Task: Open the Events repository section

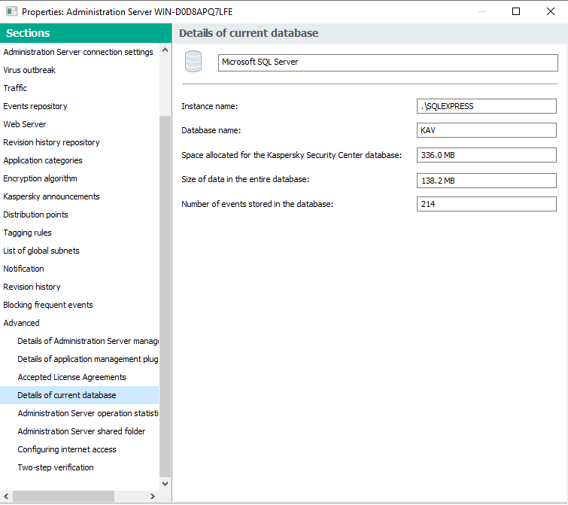Action: tap(35, 106)
